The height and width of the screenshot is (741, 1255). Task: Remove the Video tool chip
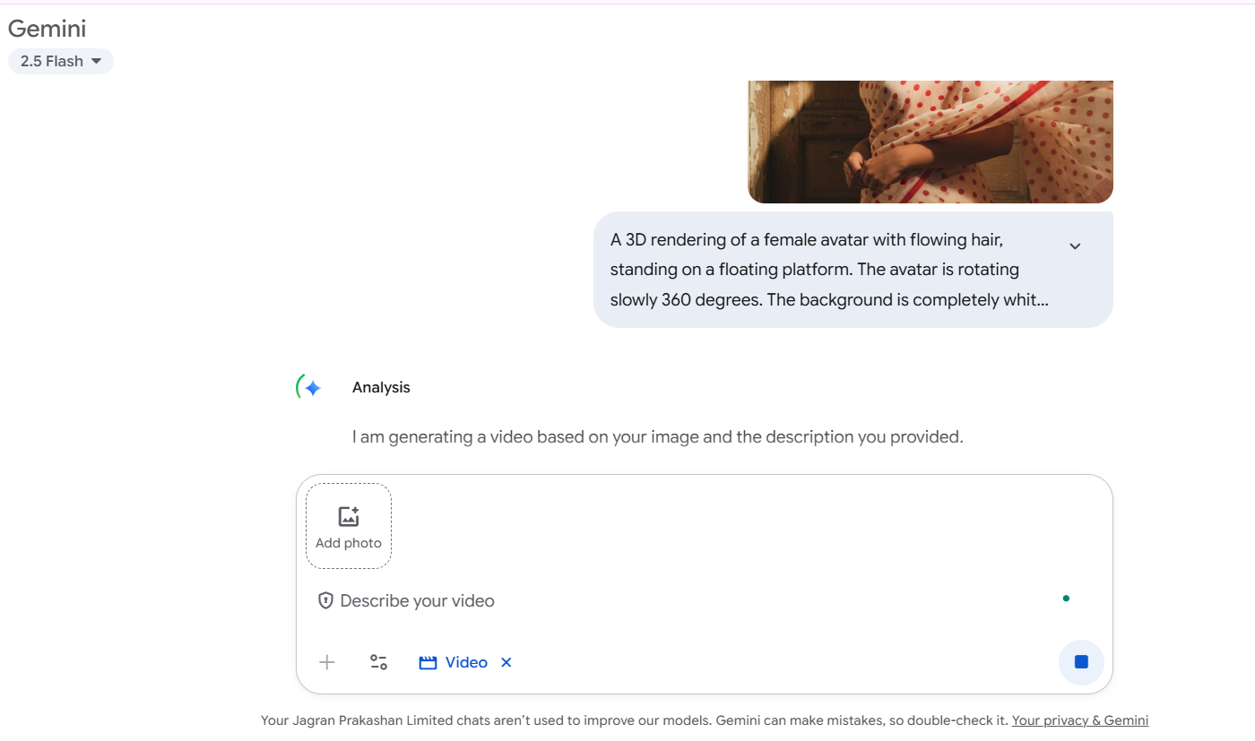(x=506, y=662)
